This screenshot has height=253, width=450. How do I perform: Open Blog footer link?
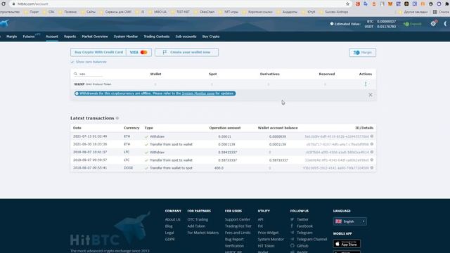(x=169, y=226)
